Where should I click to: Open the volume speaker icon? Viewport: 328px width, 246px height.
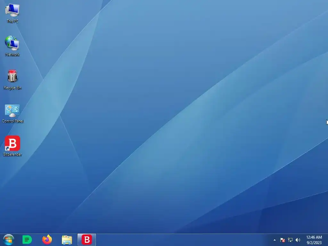click(298, 240)
